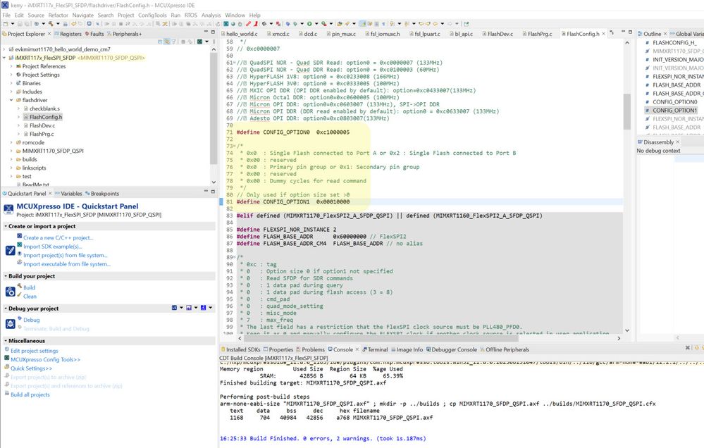Open the hello_world.c editor tab
The height and width of the screenshot is (448, 704).
pyautogui.click(x=238, y=34)
